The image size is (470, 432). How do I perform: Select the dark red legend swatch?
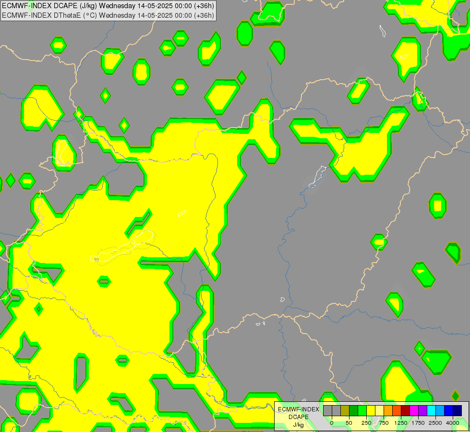click(x=405, y=411)
